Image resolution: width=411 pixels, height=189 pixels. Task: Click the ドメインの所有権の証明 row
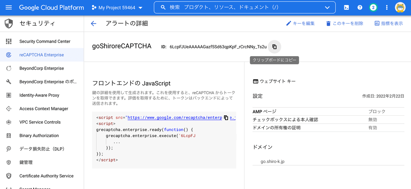pyautogui.click(x=328, y=128)
